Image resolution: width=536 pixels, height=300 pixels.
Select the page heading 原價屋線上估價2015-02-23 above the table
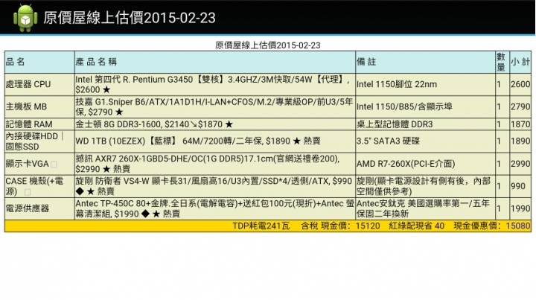268,45
